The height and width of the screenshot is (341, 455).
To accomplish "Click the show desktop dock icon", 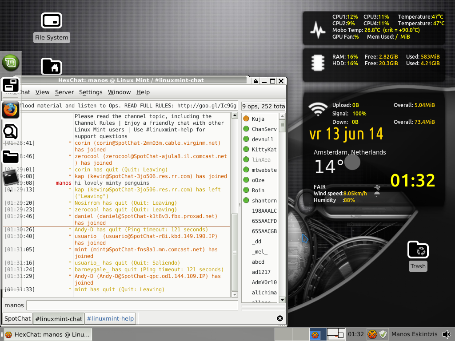I will (11, 85).
